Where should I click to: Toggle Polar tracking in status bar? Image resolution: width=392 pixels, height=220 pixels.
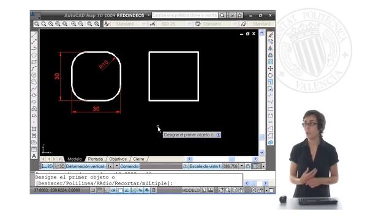pos(113,190)
